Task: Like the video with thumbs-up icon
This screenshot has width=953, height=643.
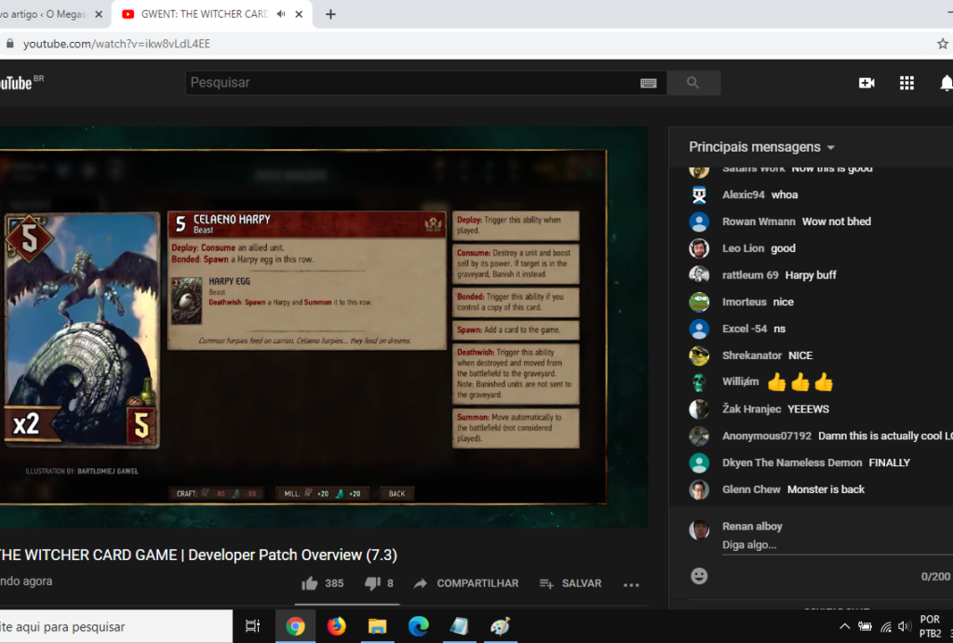Action: pos(309,583)
